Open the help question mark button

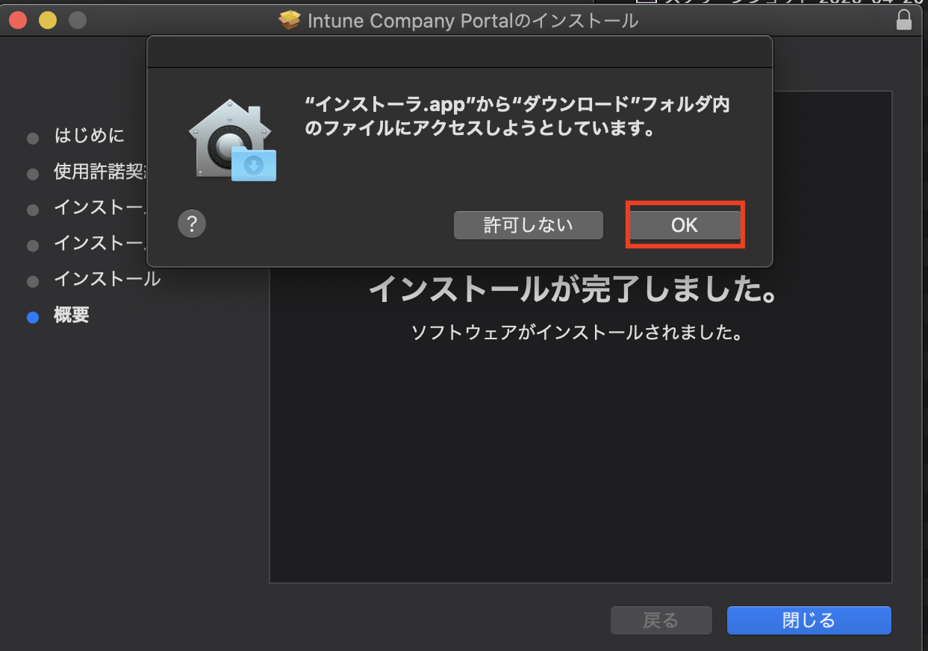coord(192,223)
